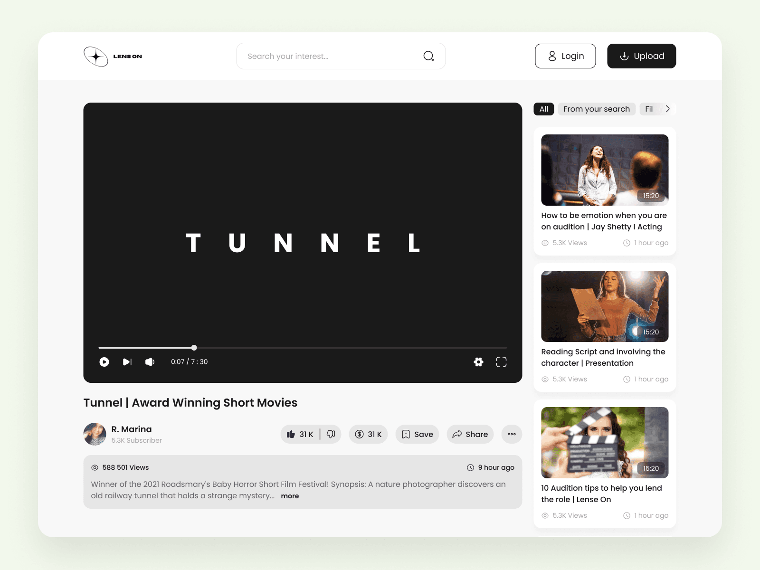Play the Tunnel video
Screen dimensions: 760x570
point(104,362)
